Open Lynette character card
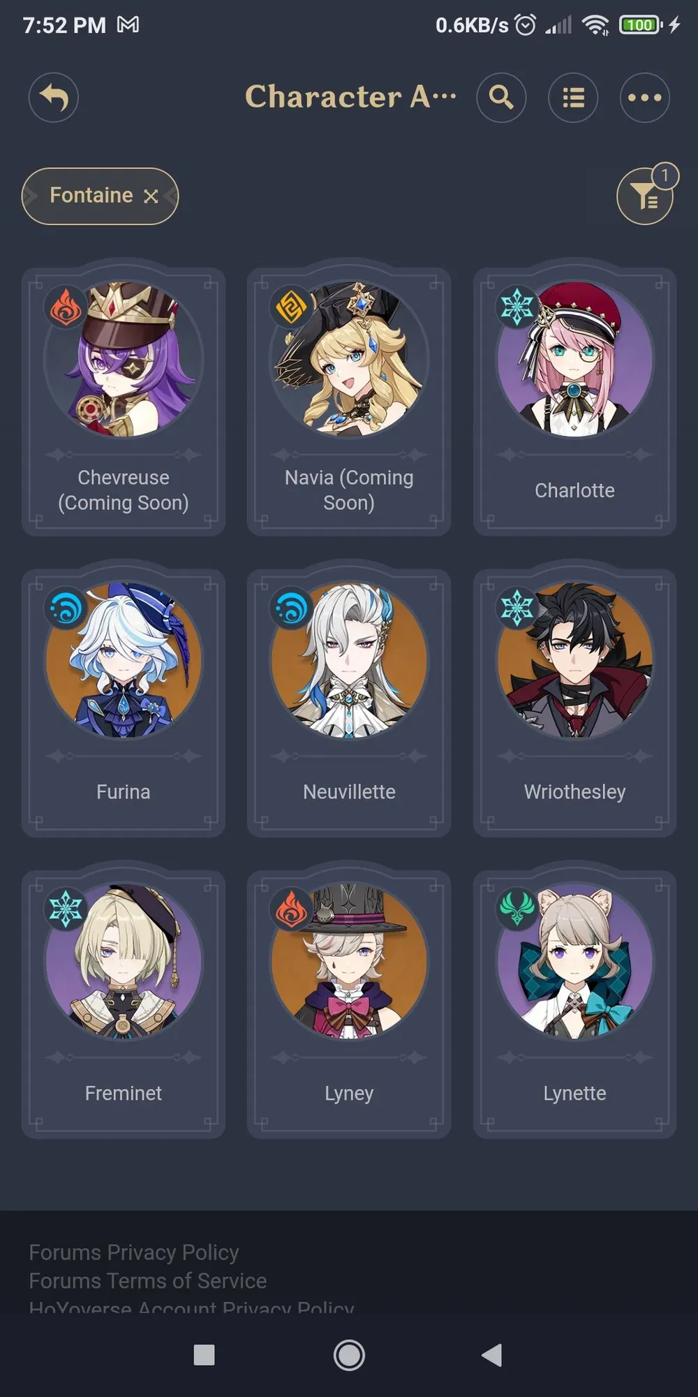The image size is (698, 1397). [574, 1004]
